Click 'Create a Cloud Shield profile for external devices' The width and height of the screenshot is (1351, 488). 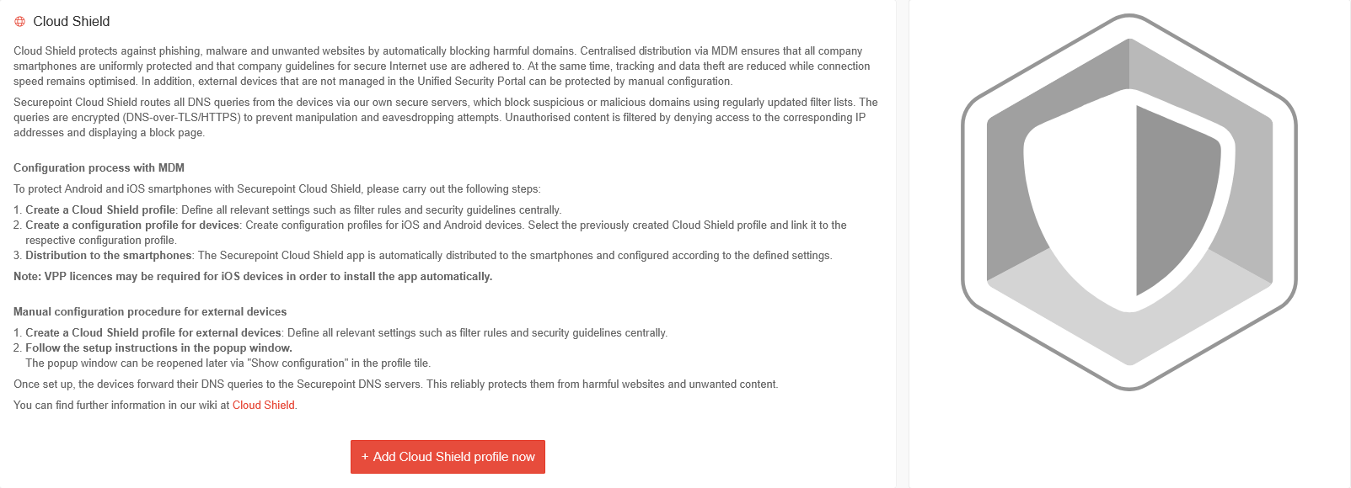[x=153, y=333]
